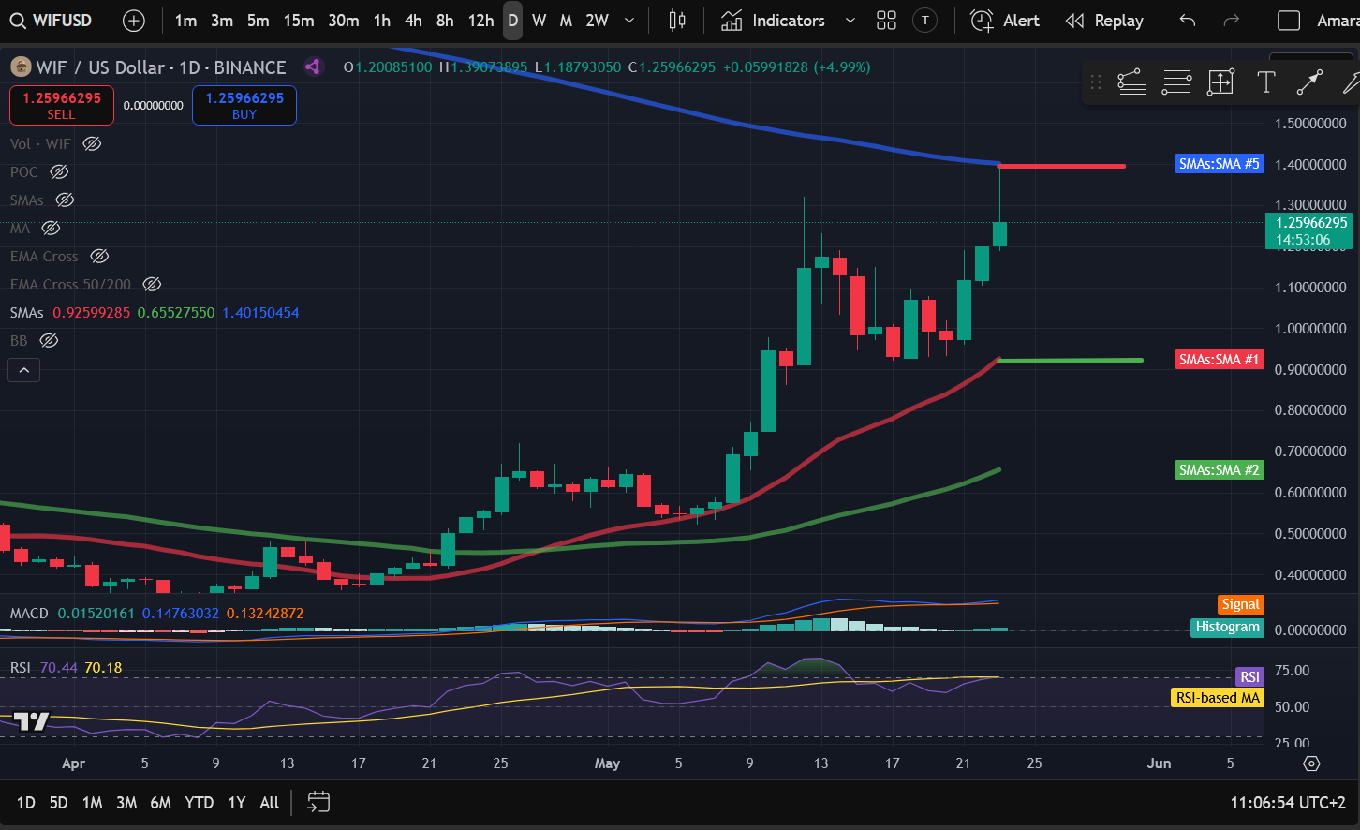Click the circled T icon in top toolbar

point(924,21)
